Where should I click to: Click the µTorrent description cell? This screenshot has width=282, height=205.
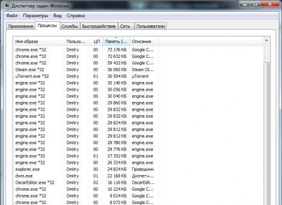[x=140, y=76]
